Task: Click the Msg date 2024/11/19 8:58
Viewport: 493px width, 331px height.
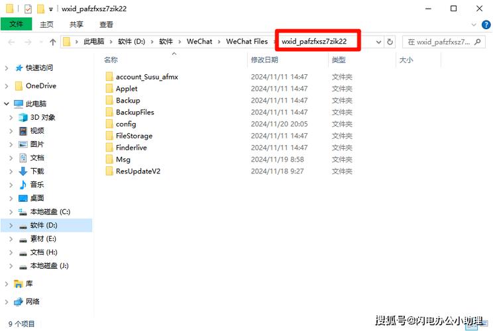Action: point(277,160)
